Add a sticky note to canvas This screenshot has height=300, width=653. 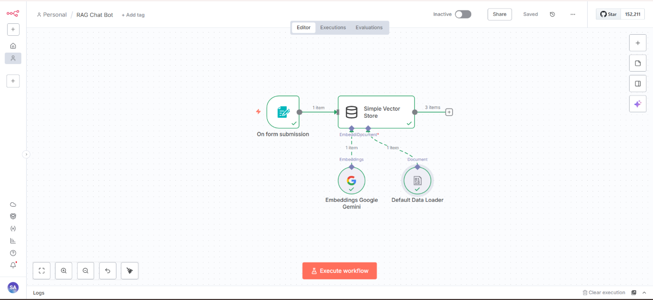click(637, 63)
